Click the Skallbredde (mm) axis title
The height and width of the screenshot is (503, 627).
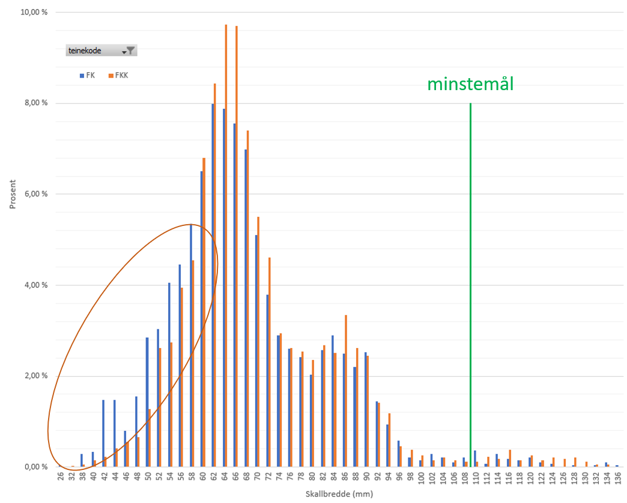[x=339, y=494]
